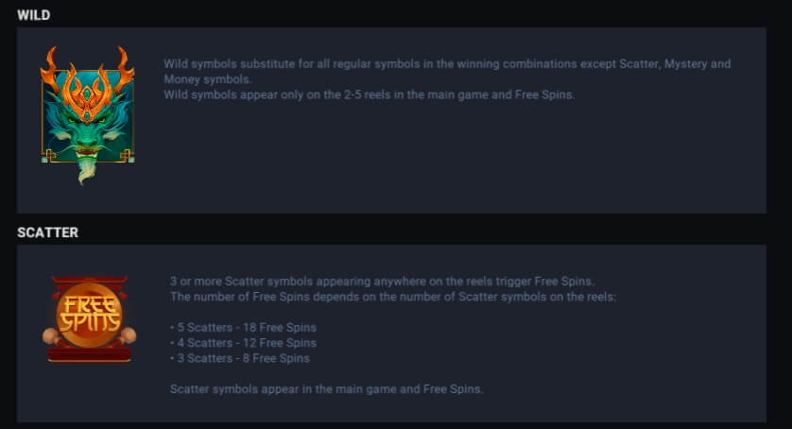Click the red pagoda roof above Free Spins medallion

pos(90,281)
